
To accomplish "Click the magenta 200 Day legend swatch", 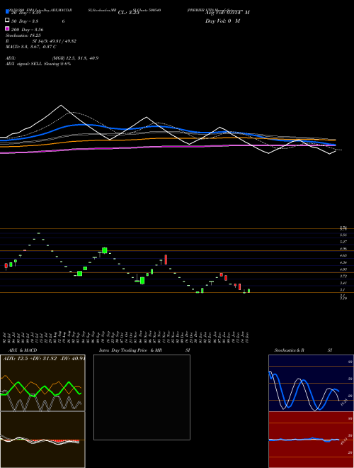I will [x=7, y=28].
